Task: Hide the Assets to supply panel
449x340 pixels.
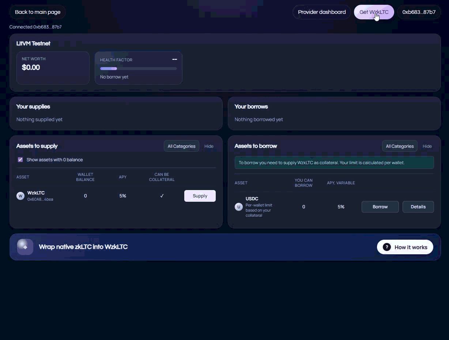Action: pyautogui.click(x=209, y=146)
